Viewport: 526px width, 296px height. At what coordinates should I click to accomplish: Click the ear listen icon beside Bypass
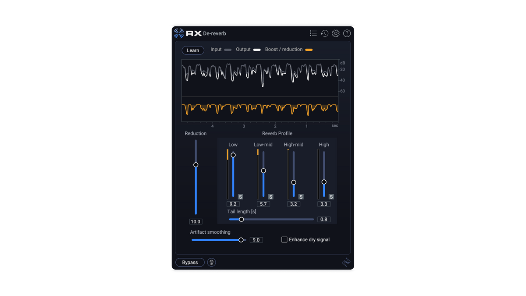click(211, 262)
